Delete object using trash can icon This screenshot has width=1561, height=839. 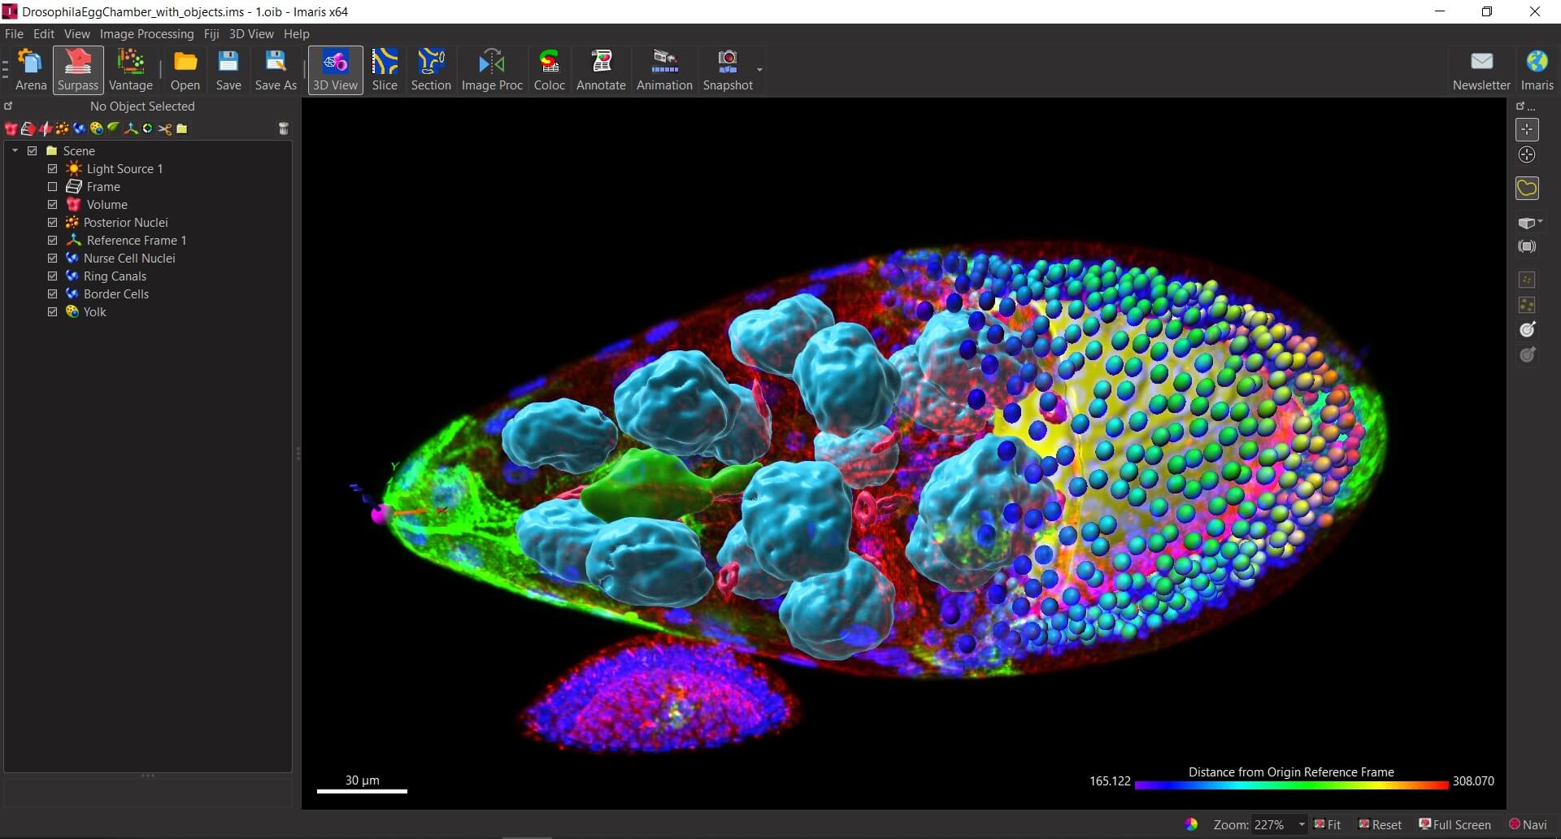284,128
